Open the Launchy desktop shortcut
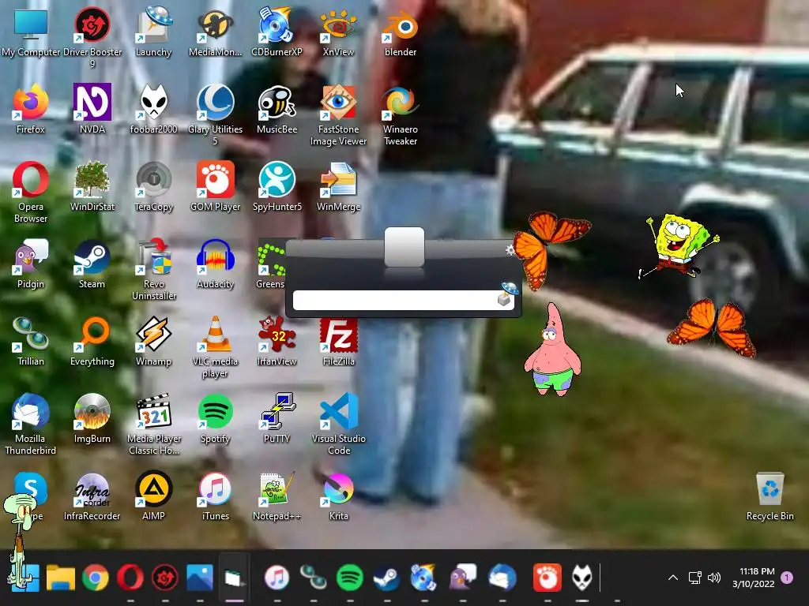This screenshot has width=809, height=606. 154,32
